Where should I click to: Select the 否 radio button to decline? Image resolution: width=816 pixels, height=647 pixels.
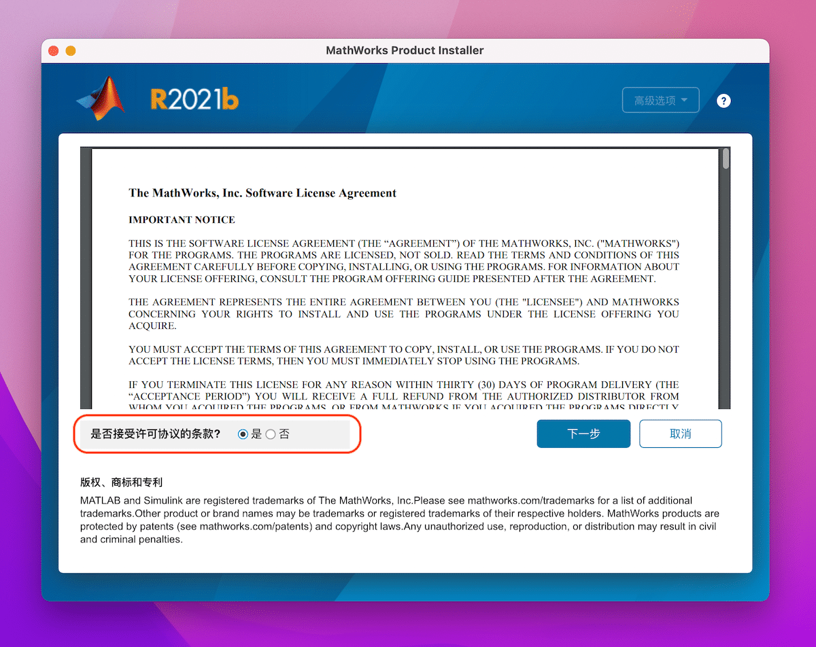[271, 434]
